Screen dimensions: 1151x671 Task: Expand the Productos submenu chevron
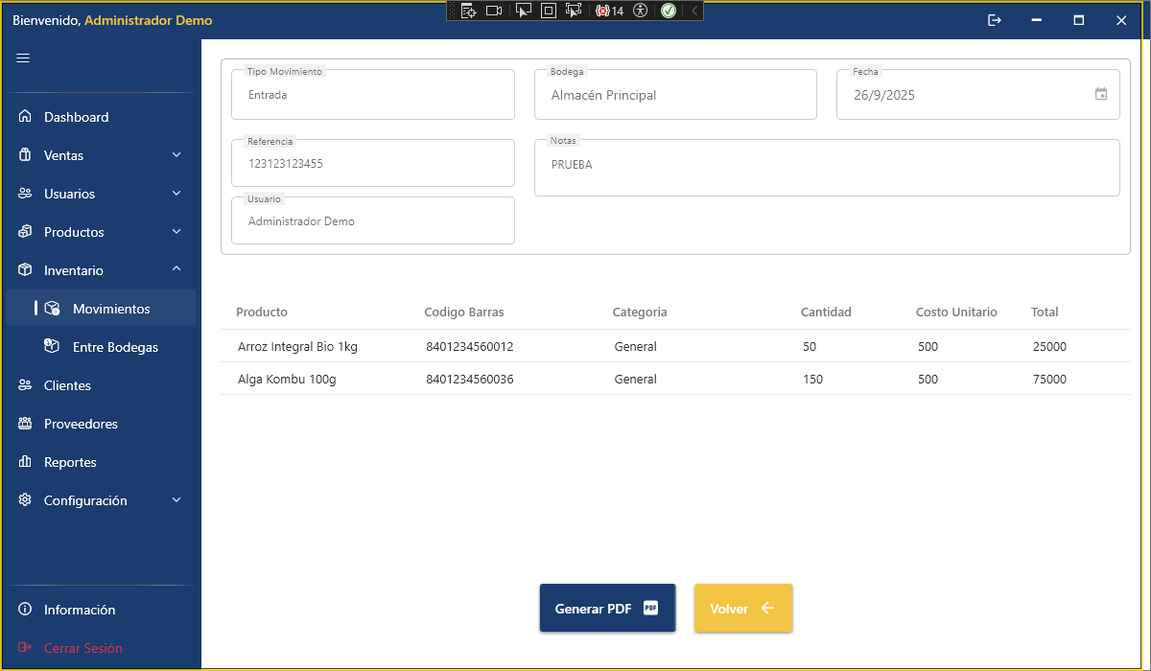tap(176, 232)
